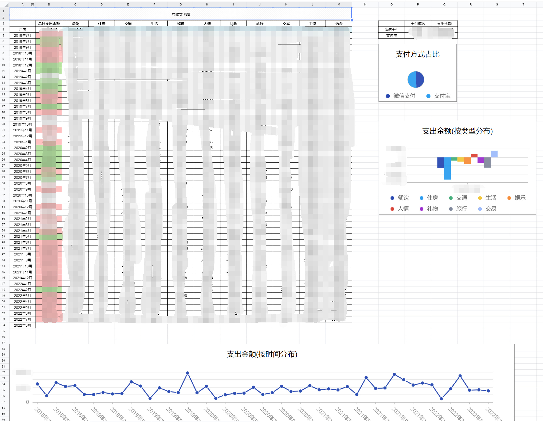Click the 2020年12月 cell
543x422 pixels.
click(23, 207)
